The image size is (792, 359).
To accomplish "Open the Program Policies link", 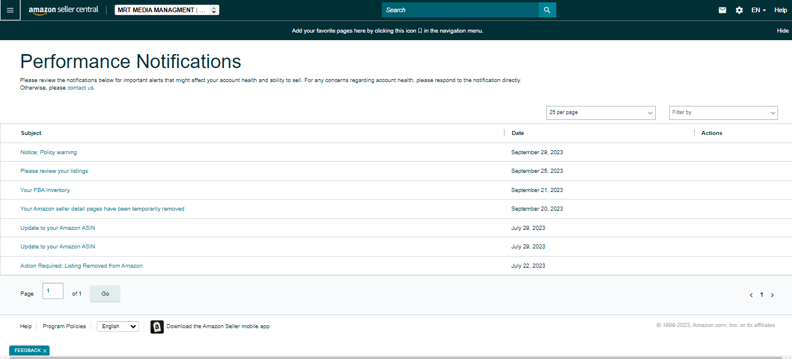I will [64, 326].
